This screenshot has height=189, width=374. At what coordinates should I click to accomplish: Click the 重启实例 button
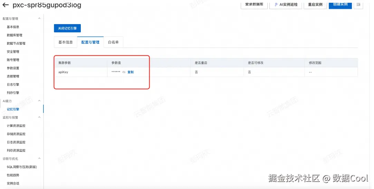[315, 4]
